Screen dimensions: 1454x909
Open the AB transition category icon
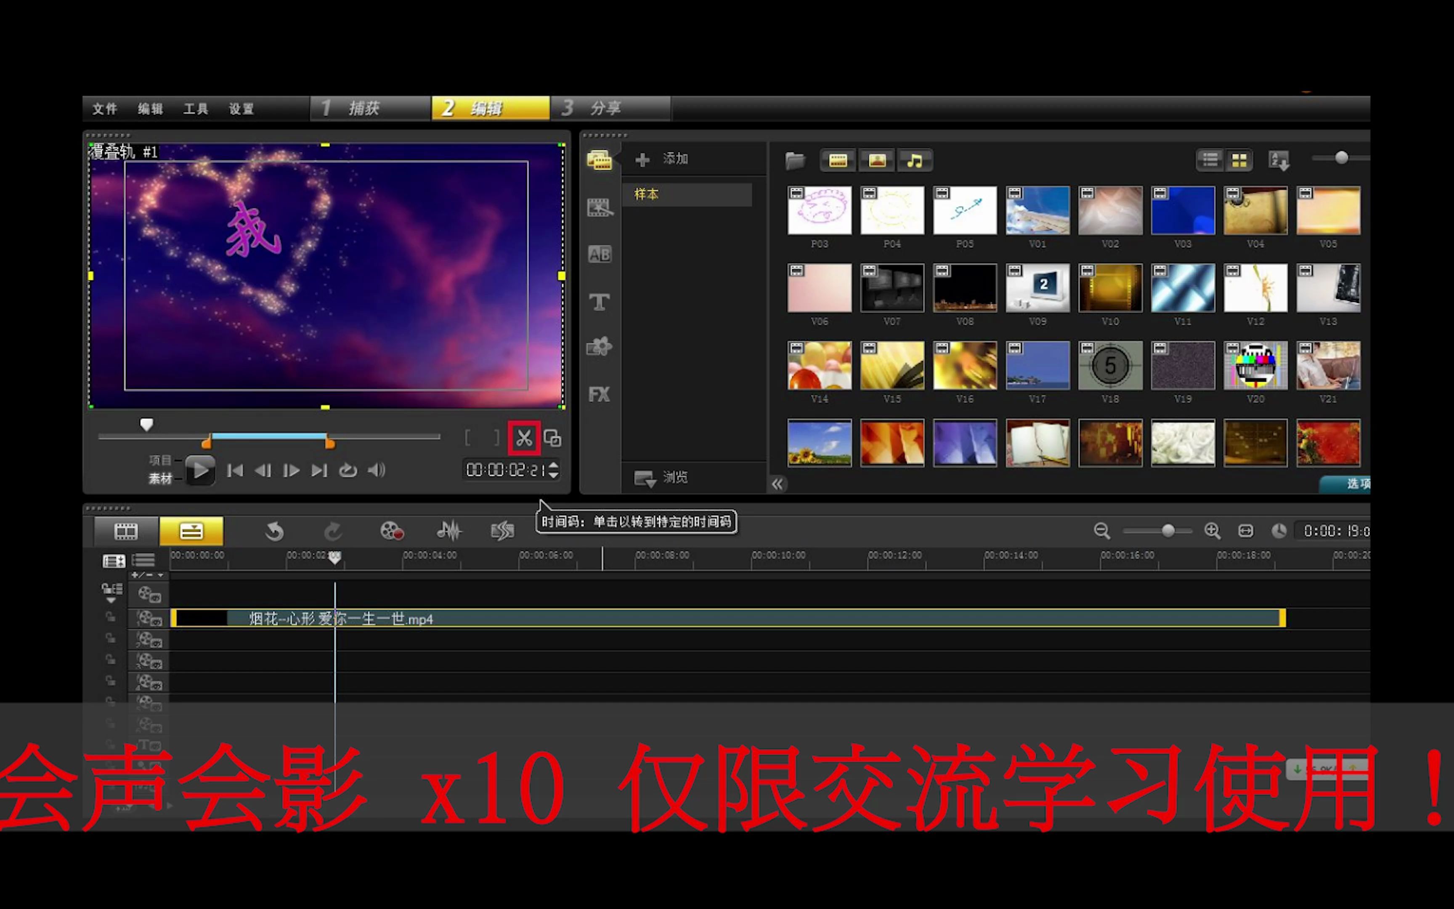(x=599, y=254)
